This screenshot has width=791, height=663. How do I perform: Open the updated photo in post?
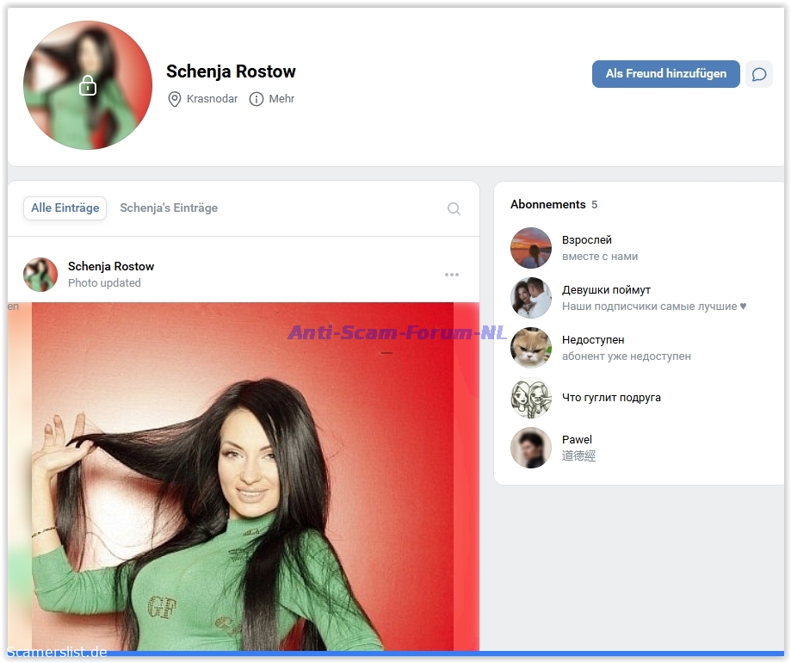click(244, 482)
